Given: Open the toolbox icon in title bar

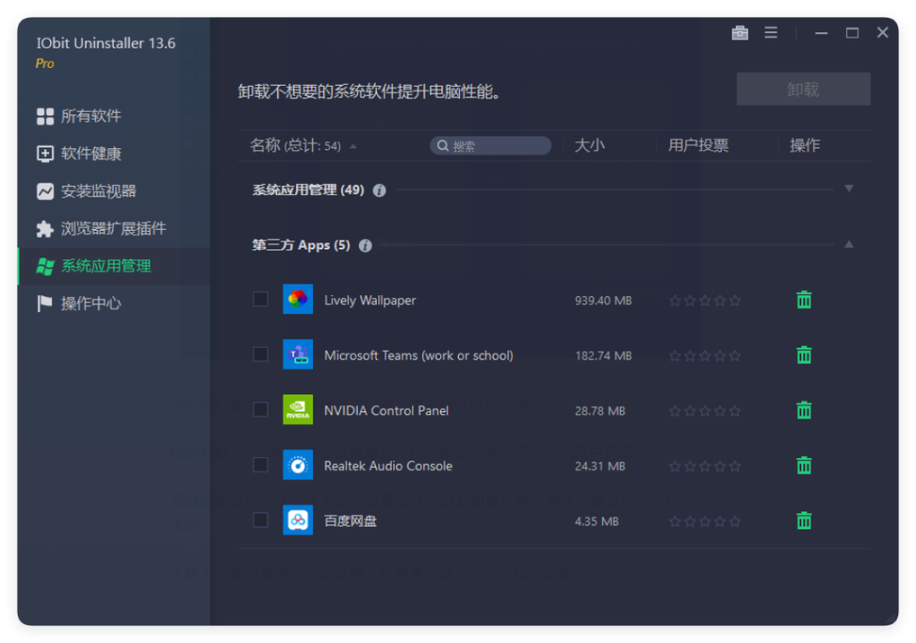Looking at the screenshot, I should [x=740, y=33].
